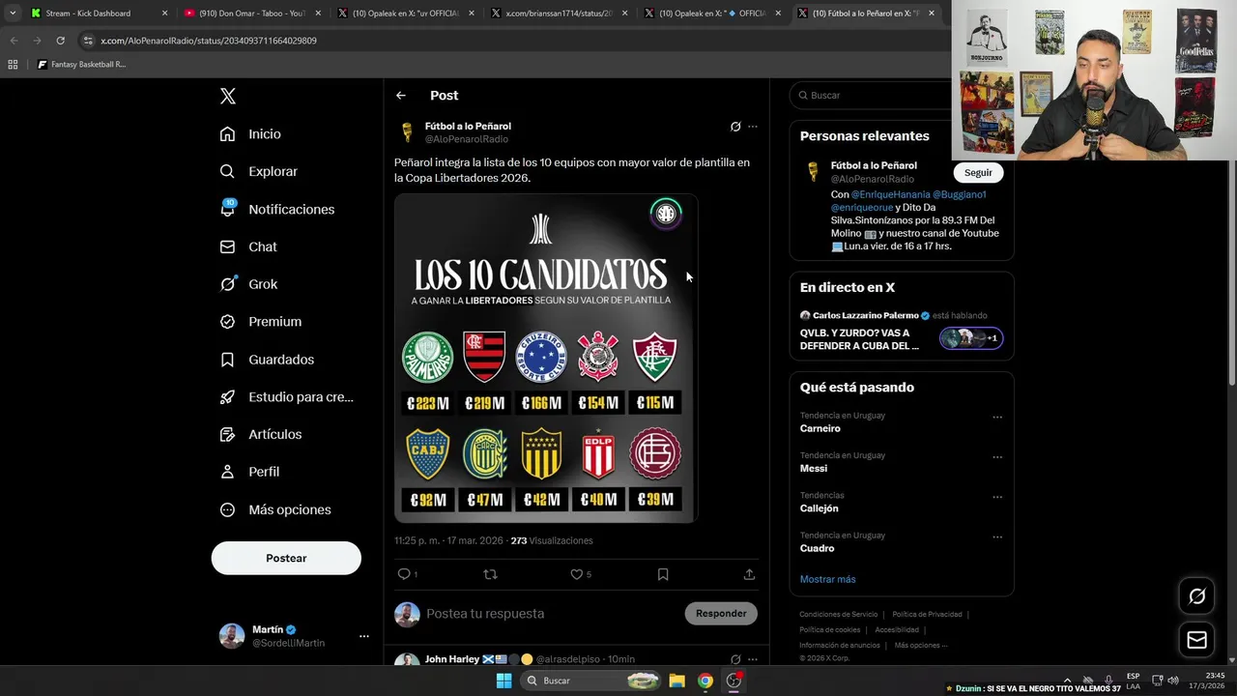Go back with the Post arrow
Screen dimensions: 1237x696
(401, 96)
